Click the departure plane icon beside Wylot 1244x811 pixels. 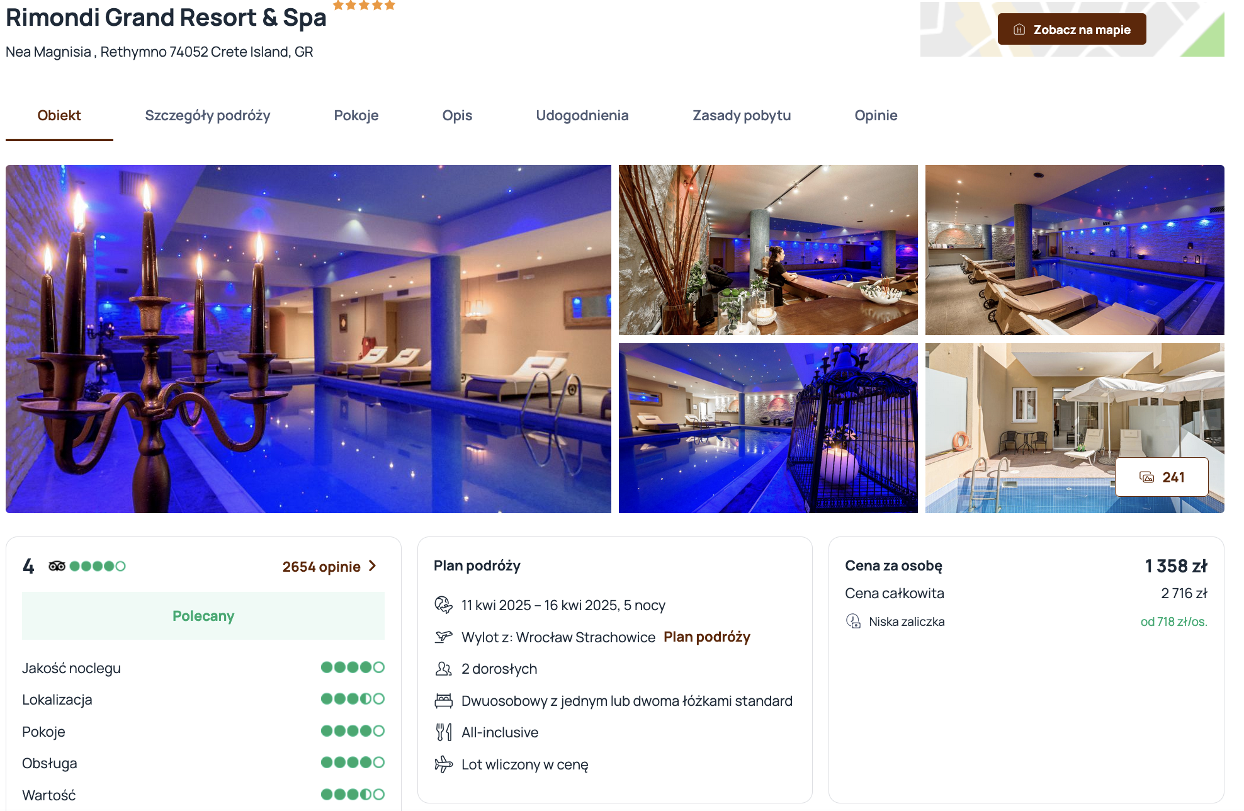point(443,637)
